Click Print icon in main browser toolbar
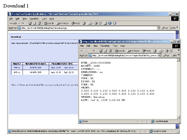This screenshot has height=140, width=187. tap(96, 23)
